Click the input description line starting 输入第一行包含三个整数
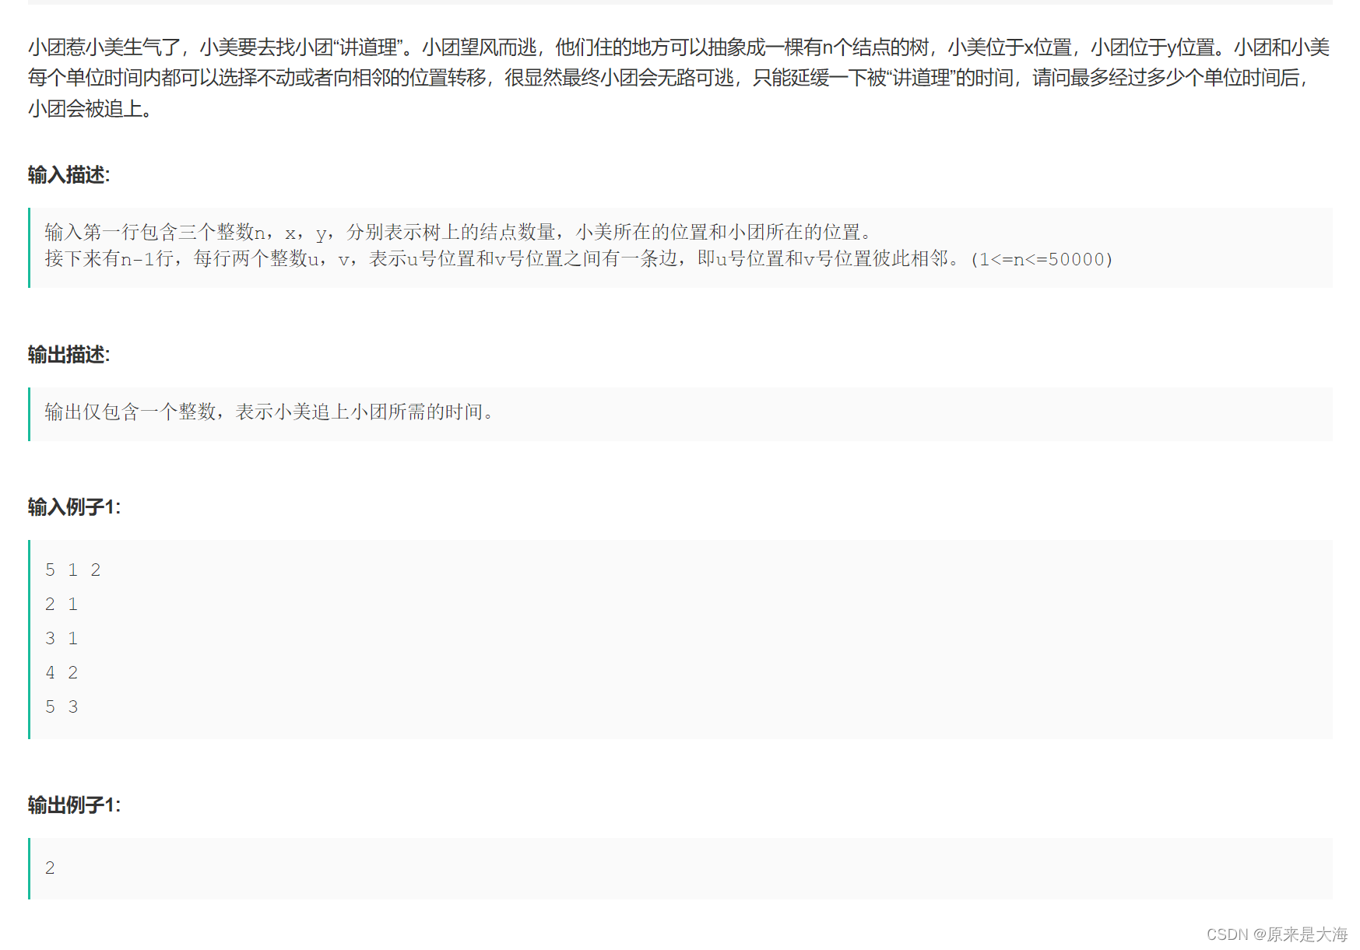This screenshot has width=1360, height=950. 458,232
